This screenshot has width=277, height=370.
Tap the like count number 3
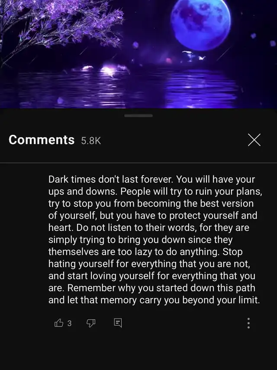69,323
